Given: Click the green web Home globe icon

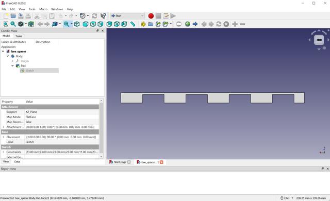Looking at the screenshot, I should coord(188,24).
